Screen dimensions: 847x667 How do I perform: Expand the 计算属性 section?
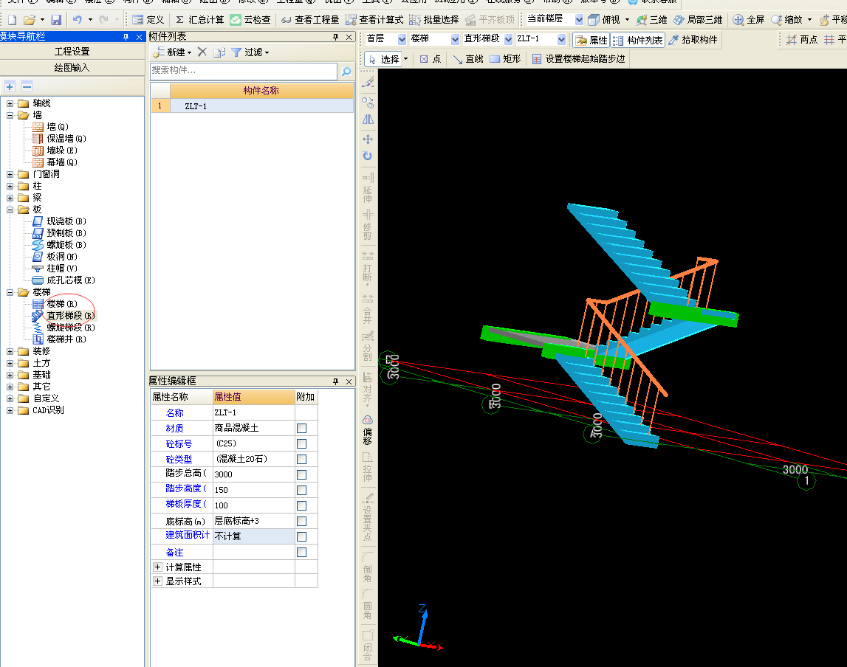[158, 567]
